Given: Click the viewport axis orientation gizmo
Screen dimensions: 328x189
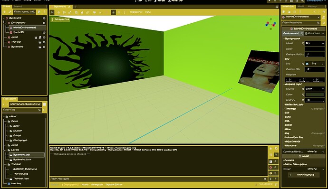Looking at the screenshot, I should point(270,24).
